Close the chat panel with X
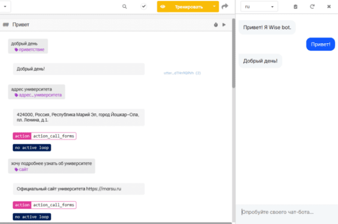 pyautogui.click(x=328, y=7)
